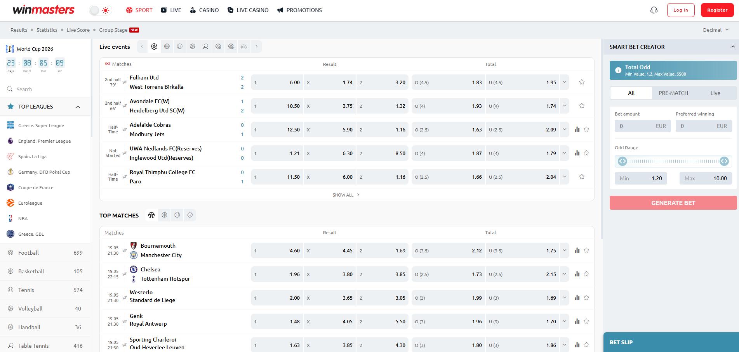Favorite the Fulham Utd vs West Torrens match
This screenshot has width=739, height=352.
click(x=582, y=82)
